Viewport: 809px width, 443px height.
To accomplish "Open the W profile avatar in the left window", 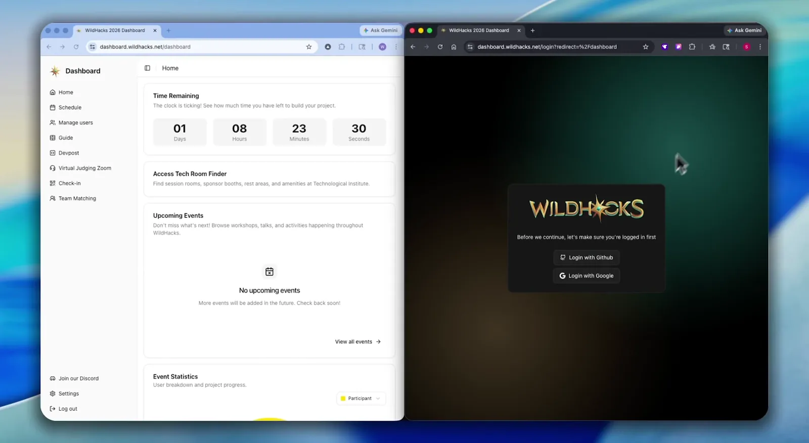I will 382,47.
